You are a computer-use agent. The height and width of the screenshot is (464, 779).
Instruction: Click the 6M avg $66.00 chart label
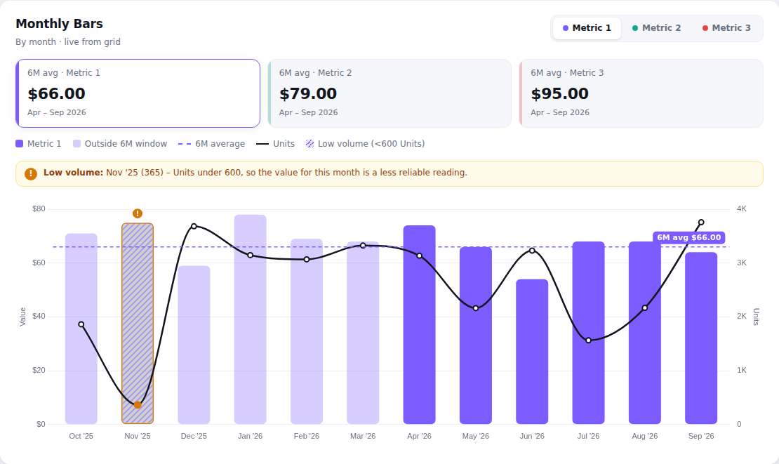[688, 237]
